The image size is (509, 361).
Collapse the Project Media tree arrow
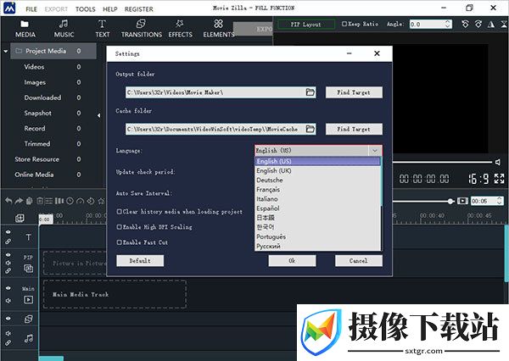pos(6,51)
